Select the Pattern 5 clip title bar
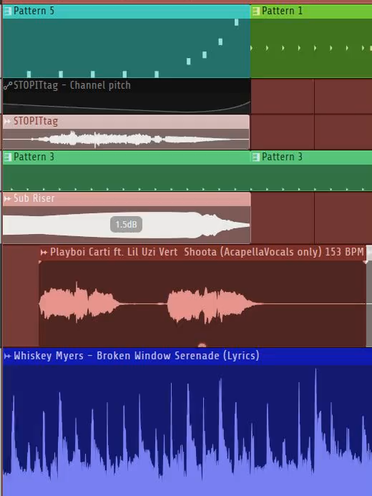372x496 pixels. pyautogui.click(x=127, y=11)
